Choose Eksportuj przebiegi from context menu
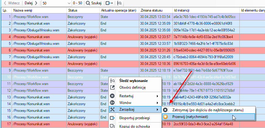Viewport: 265px width, 128px height. pos(135,118)
